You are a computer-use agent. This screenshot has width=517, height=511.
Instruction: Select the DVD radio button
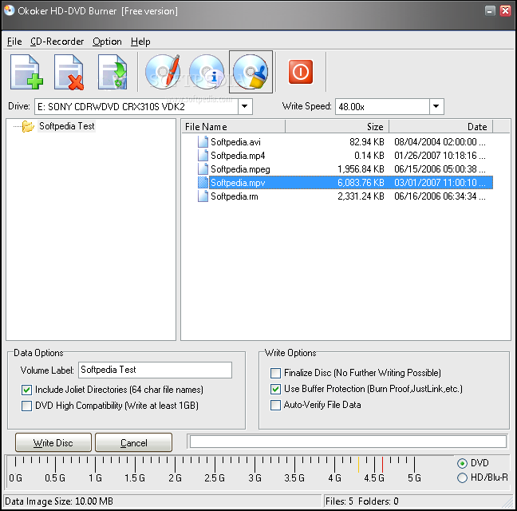pyautogui.click(x=462, y=463)
